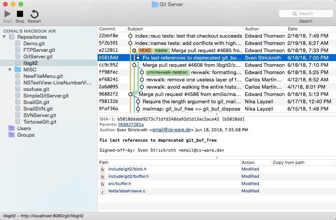The image size is (336, 220).
Task: Click the Users purple gear folder icon
Action: pyautogui.click(x=12, y=128)
